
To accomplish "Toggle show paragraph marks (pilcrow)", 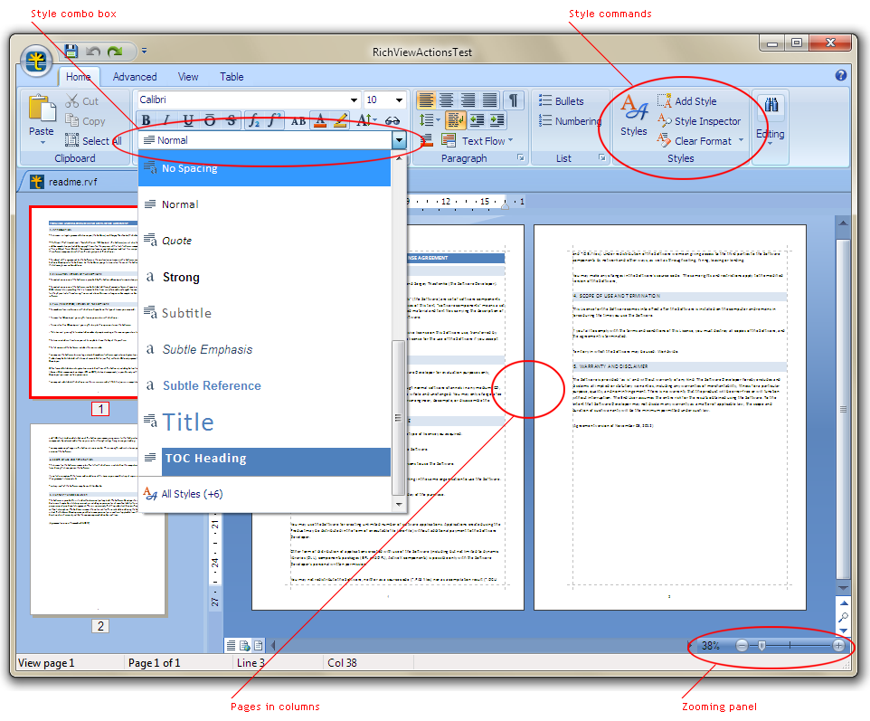I will click(513, 100).
